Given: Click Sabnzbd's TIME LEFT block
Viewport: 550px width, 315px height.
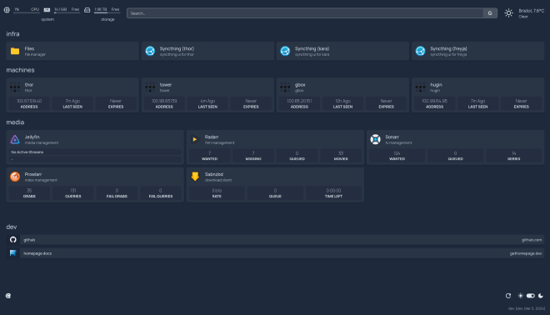Looking at the screenshot, I should click(333, 193).
